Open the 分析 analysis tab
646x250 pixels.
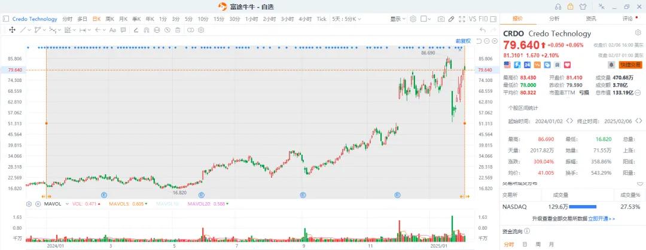tap(554, 19)
